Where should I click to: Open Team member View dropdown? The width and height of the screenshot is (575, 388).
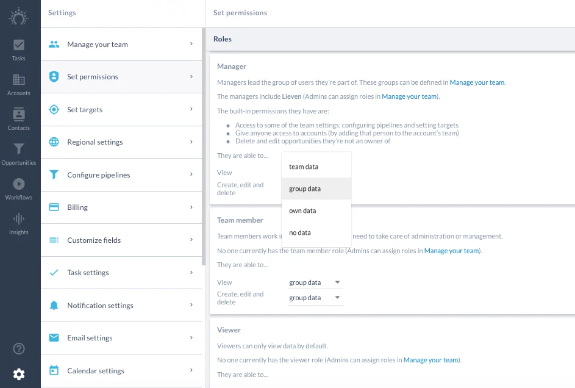point(315,282)
